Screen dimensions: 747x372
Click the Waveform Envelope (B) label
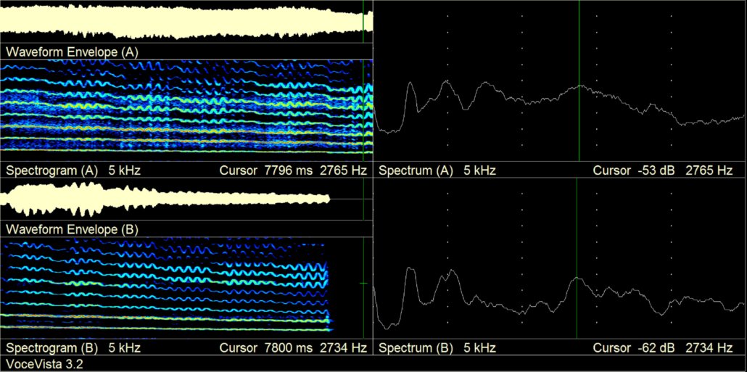[x=72, y=230]
